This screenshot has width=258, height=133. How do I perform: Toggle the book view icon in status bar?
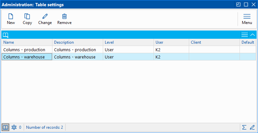coord(6,127)
